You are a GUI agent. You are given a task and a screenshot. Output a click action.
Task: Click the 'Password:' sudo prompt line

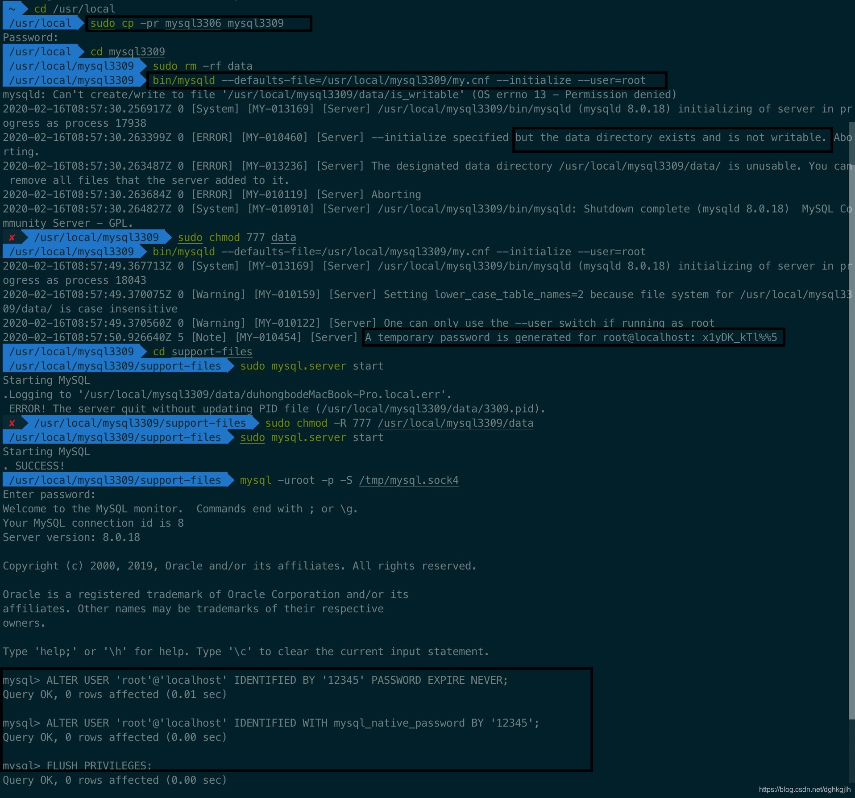pos(30,37)
